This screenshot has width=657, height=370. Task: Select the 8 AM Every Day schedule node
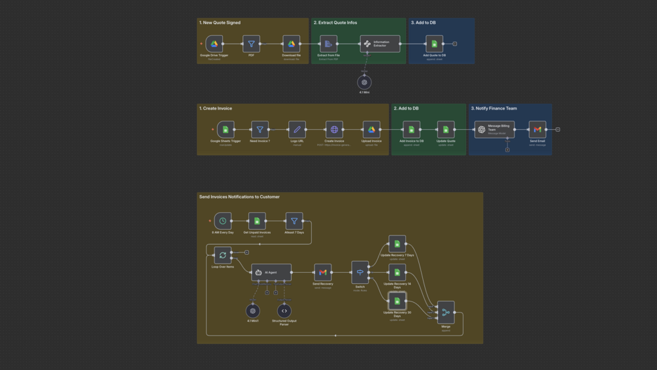[x=223, y=221]
